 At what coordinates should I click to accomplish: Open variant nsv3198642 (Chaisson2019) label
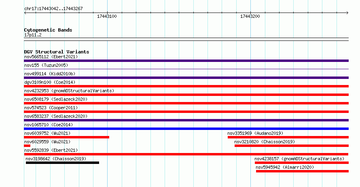tap(56, 159)
